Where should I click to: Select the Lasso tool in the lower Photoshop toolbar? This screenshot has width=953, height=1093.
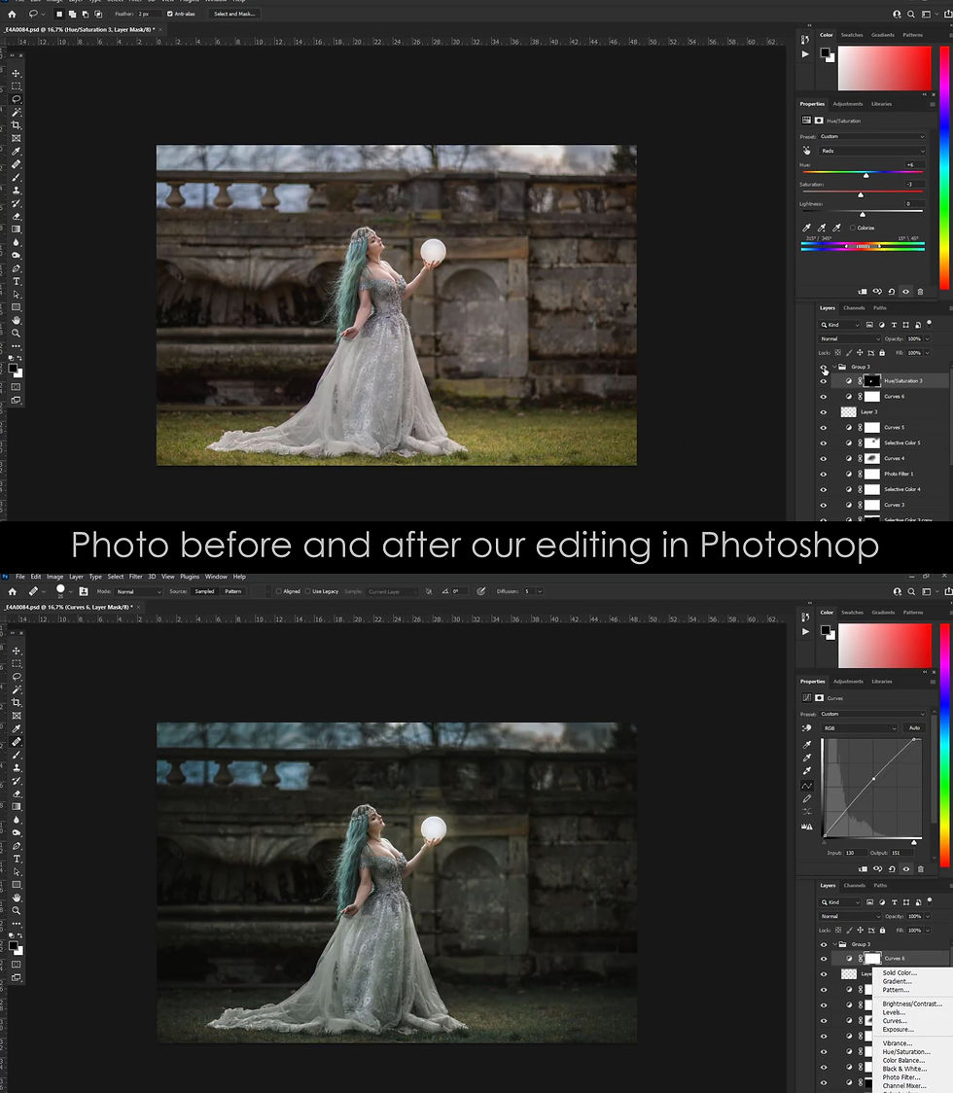[16, 676]
